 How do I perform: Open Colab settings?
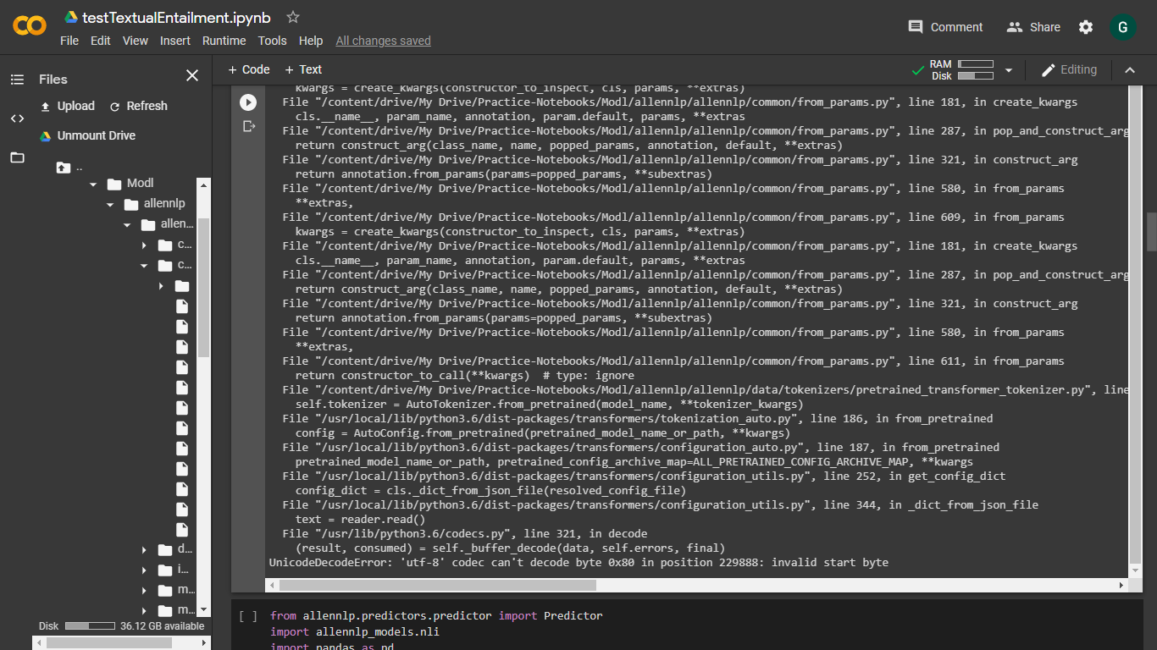pos(1086,26)
